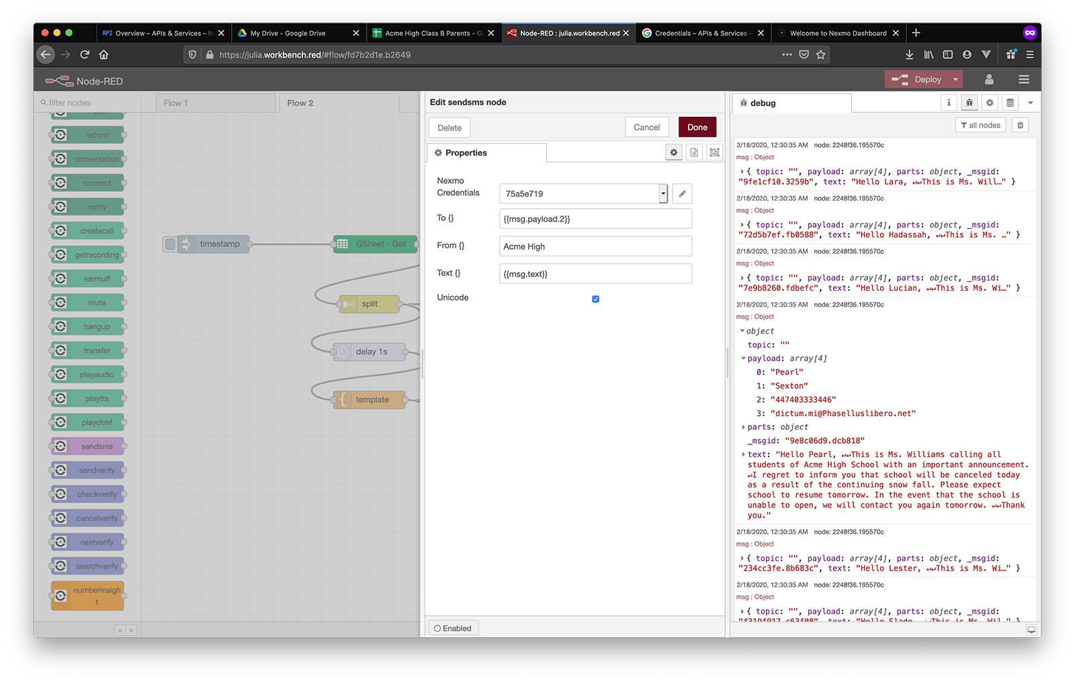Click the To field input
Image resolution: width=1075 pixels, height=682 pixels.
point(595,219)
